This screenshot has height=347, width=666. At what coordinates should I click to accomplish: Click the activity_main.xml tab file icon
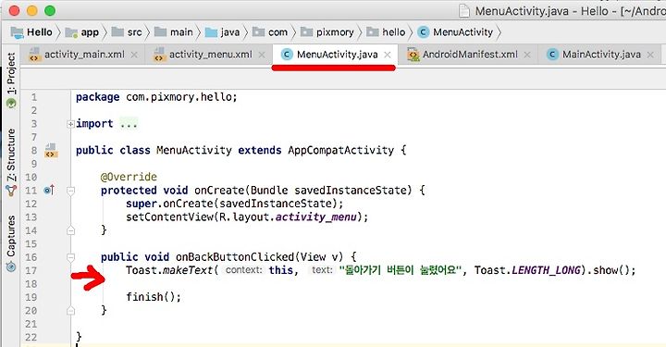[34, 55]
